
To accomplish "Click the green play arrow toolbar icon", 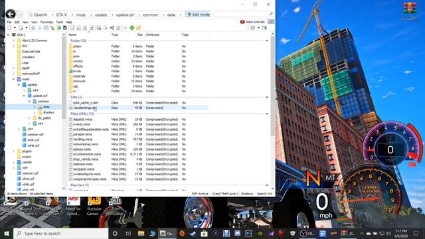I will pyautogui.click(x=59, y=28).
